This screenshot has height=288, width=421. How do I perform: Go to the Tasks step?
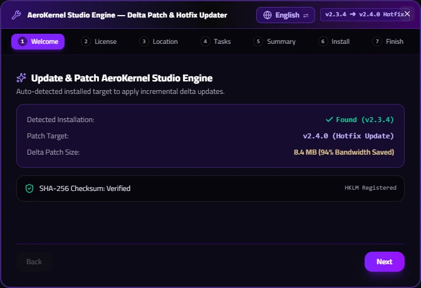(x=216, y=41)
